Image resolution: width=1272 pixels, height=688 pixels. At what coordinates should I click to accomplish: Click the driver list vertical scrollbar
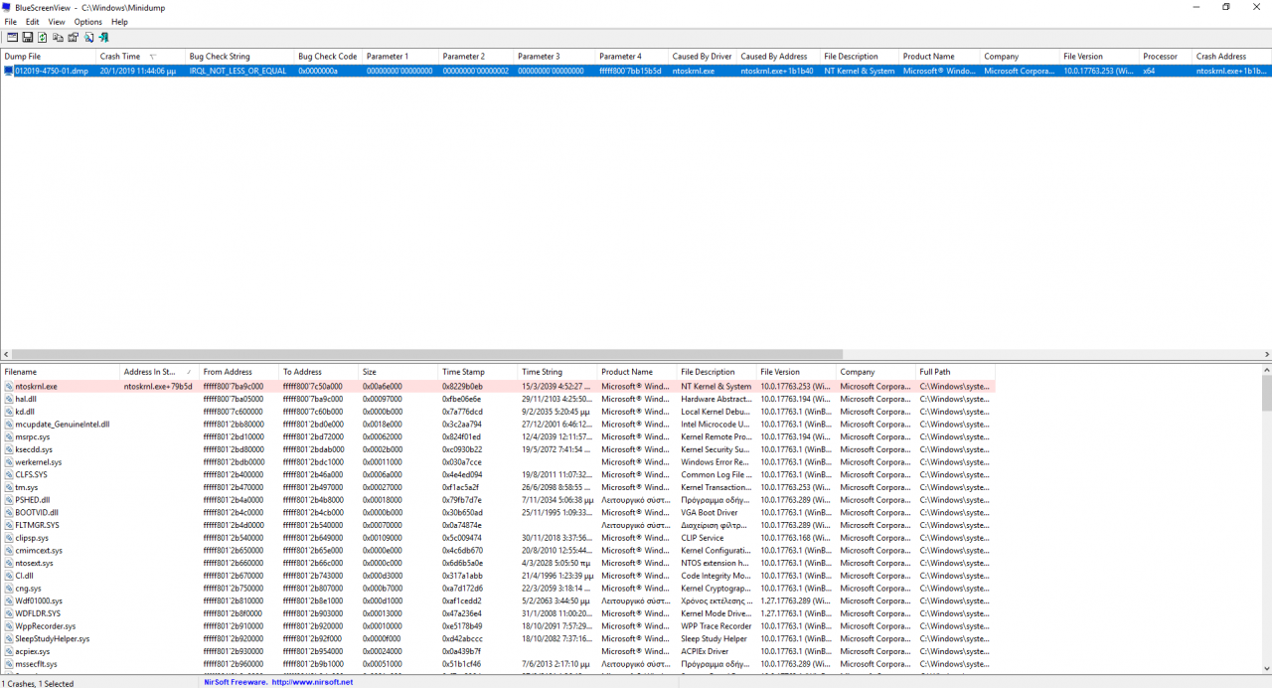click(1266, 393)
